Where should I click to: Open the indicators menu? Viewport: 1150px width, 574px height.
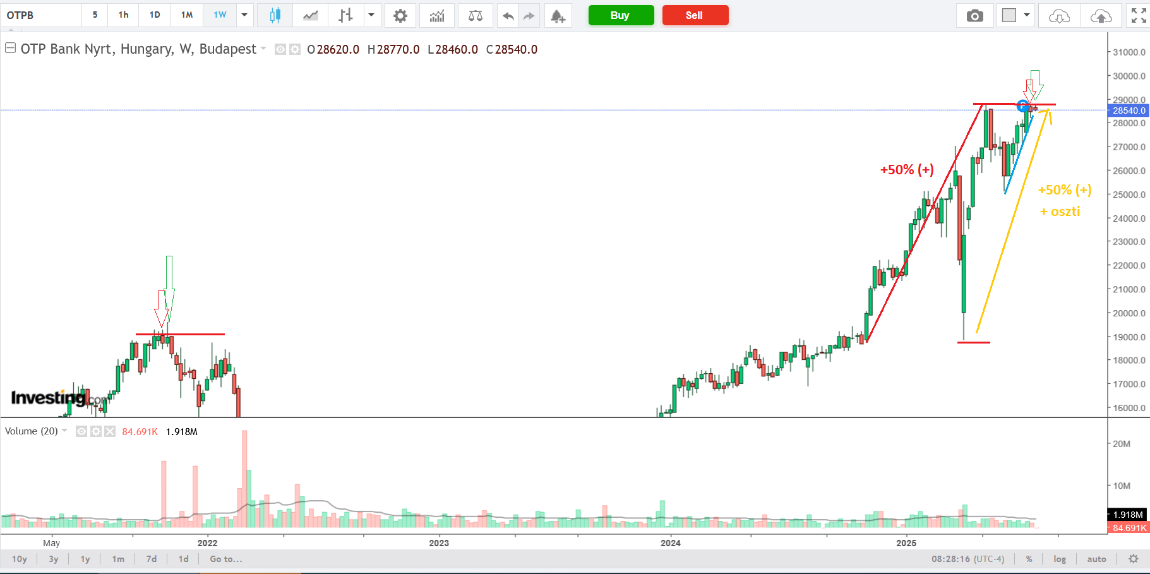tap(437, 15)
